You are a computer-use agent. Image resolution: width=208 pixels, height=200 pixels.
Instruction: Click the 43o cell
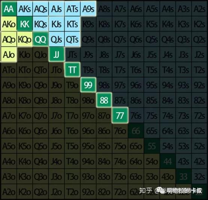tap(168, 176)
